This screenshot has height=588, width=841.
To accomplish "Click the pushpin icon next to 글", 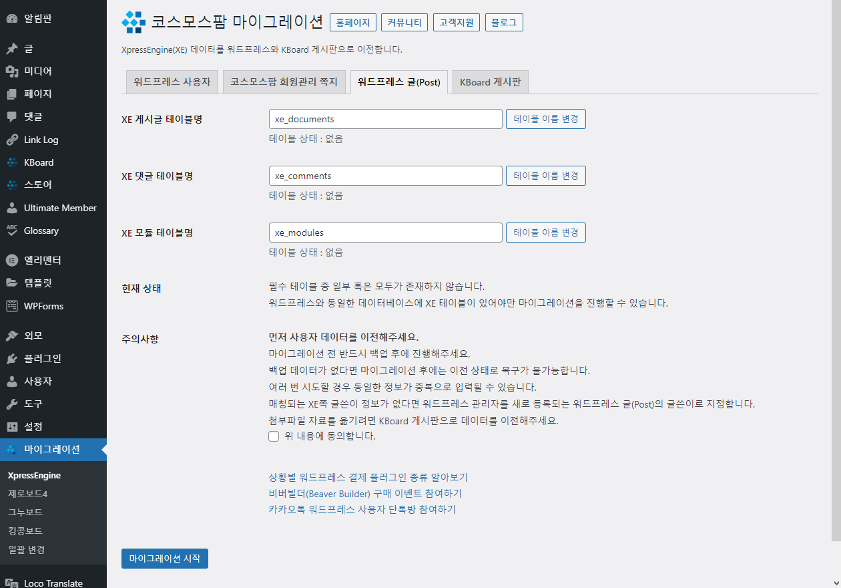I will pyautogui.click(x=12, y=49).
